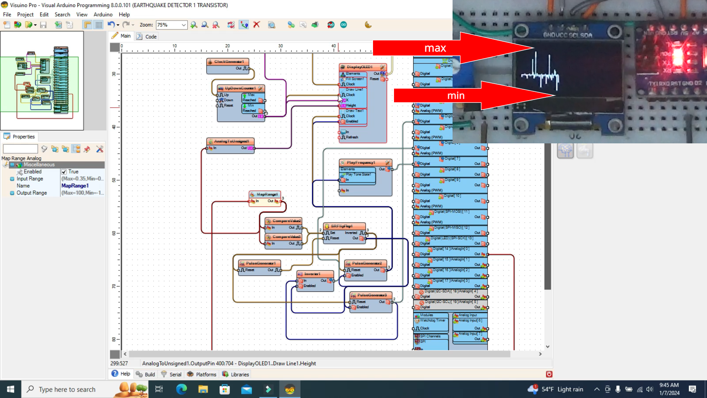Click the find component icon in toolbar
Image resolution: width=707 pixels, height=398 pixels.
tap(271, 25)
